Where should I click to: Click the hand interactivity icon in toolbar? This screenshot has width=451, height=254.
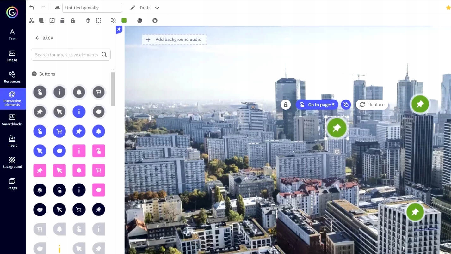[x=139, y=21]
